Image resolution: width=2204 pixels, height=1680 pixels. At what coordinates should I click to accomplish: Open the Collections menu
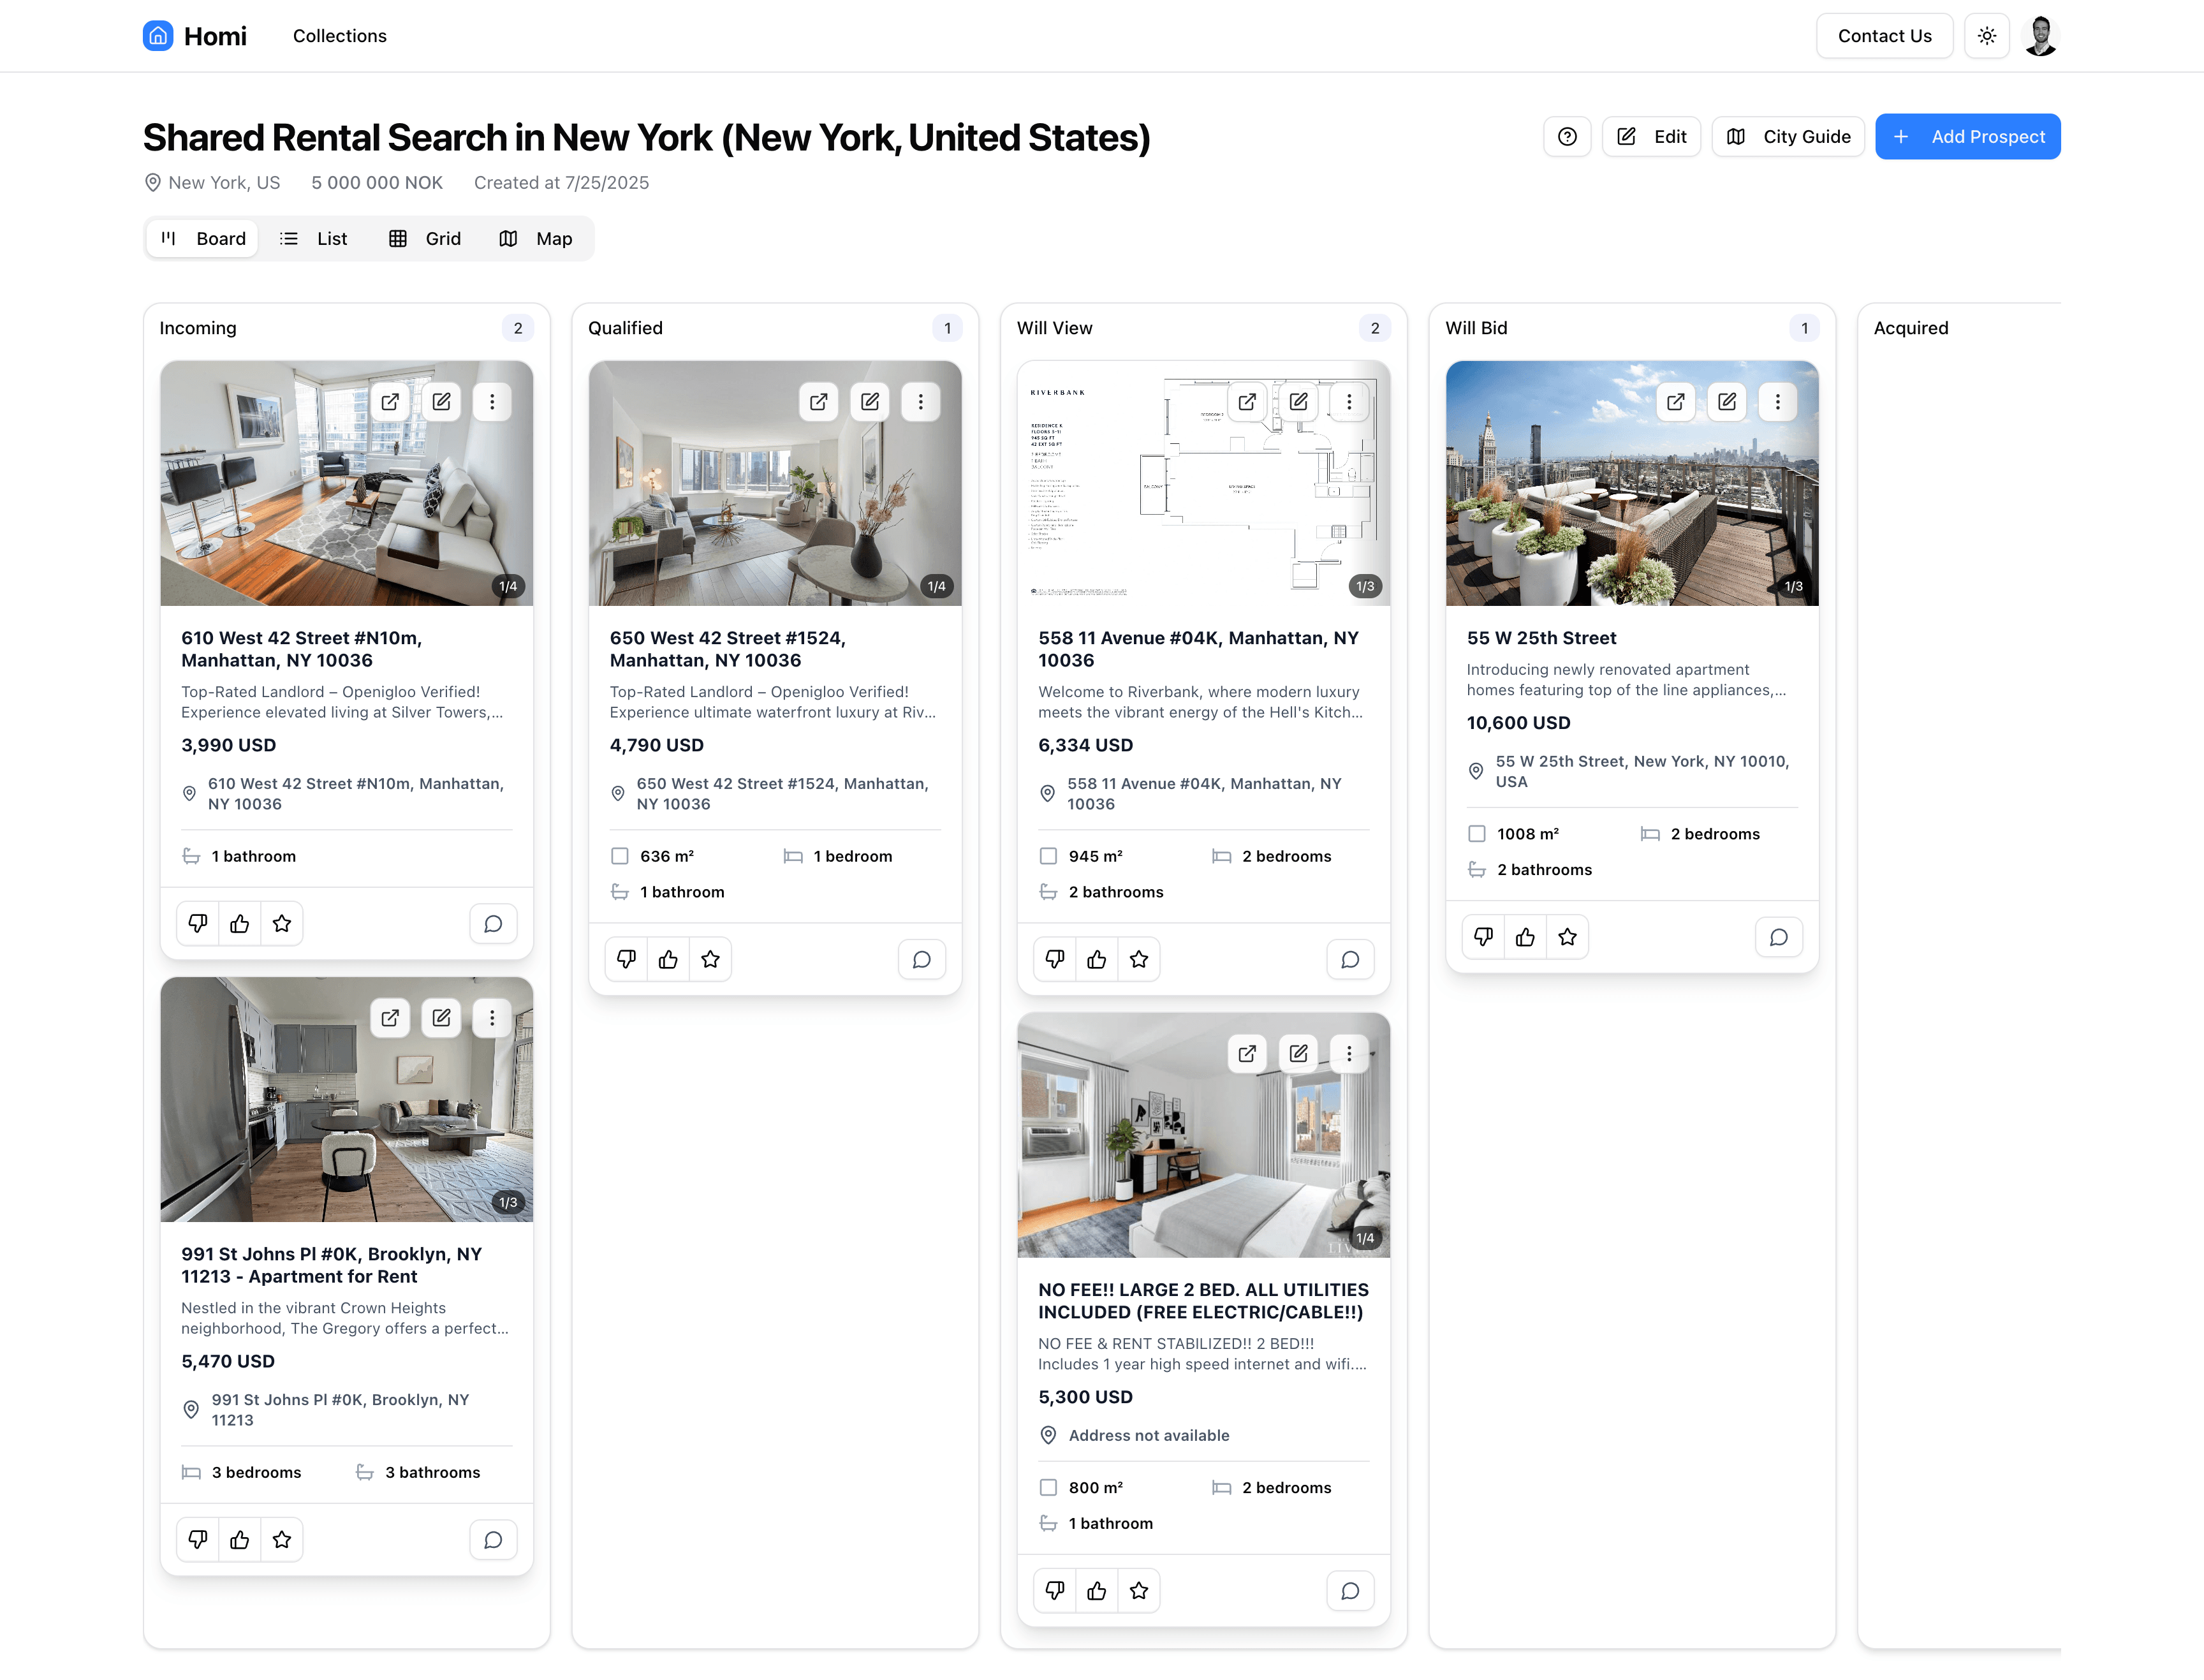pos(339,35)
